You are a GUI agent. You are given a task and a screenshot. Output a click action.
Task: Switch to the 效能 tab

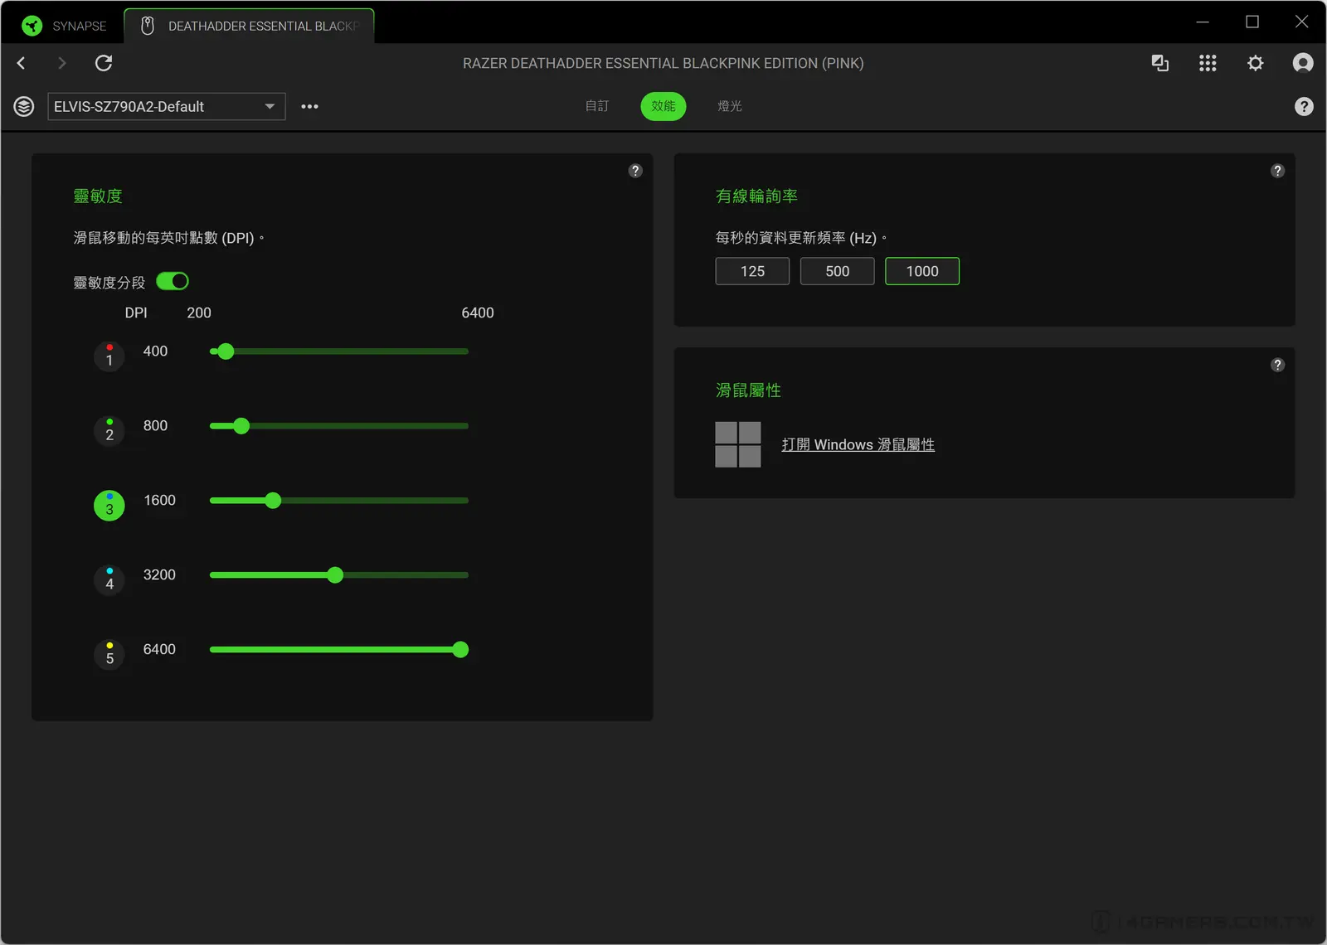pyautogui.click(x=663, y=106)
